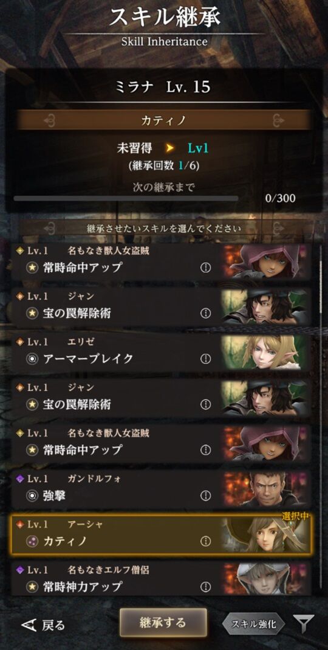Click the 次の継承まで progress bar

(x=126, y=199)
